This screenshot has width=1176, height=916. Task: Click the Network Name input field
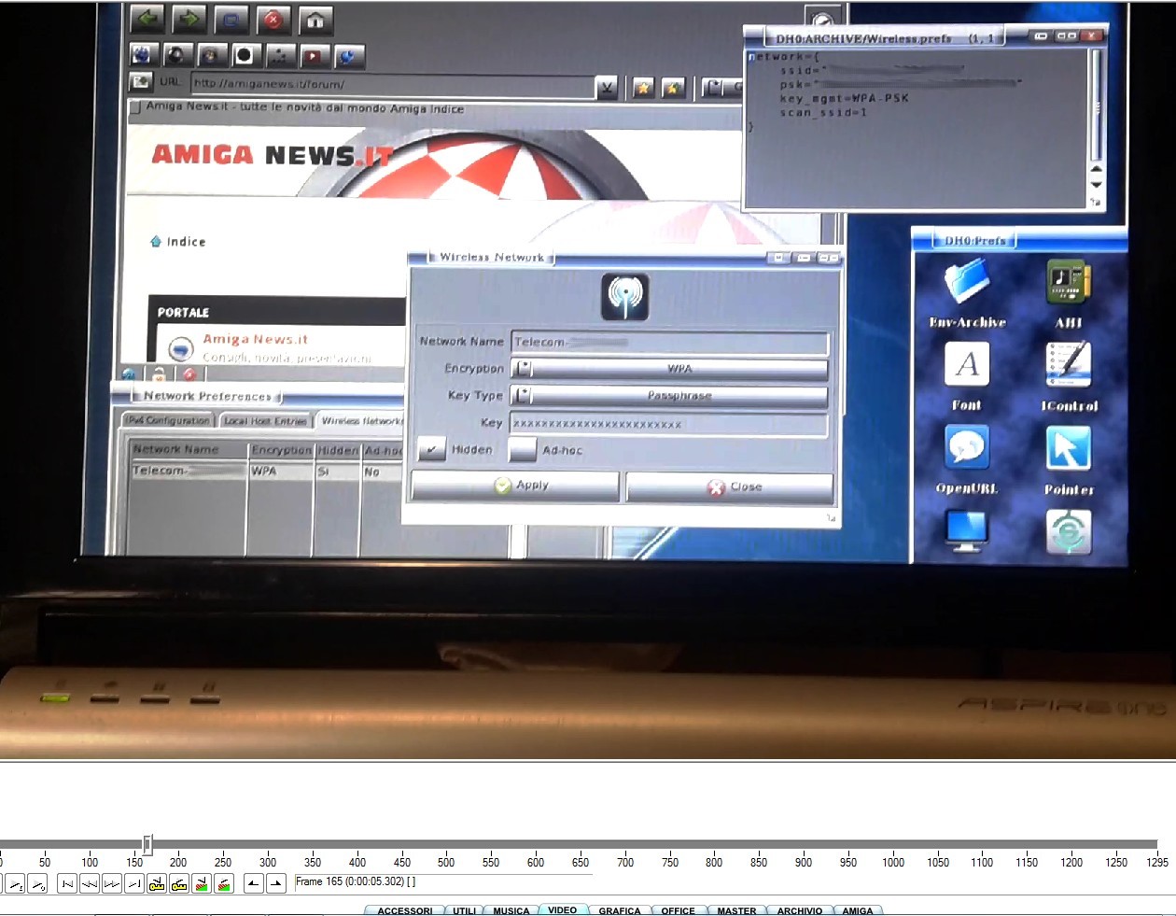[x=669, y=343]
